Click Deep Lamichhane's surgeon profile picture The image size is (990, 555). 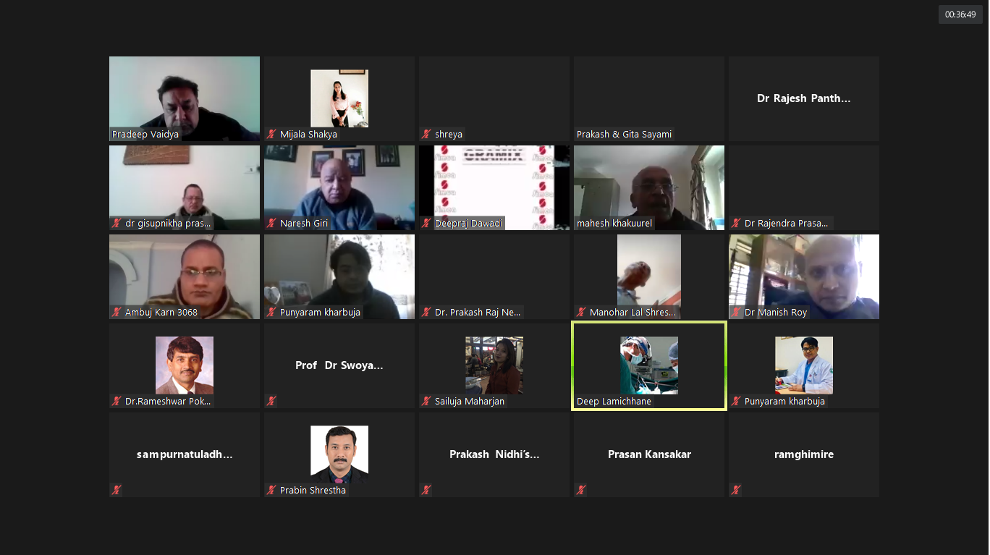(649, 365)
